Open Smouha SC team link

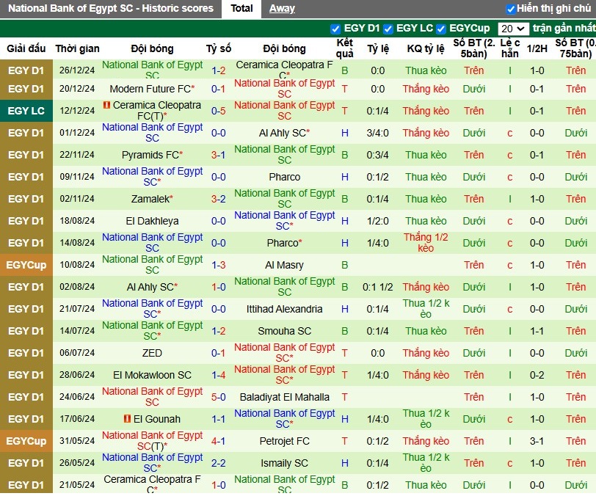coord(284,331)
